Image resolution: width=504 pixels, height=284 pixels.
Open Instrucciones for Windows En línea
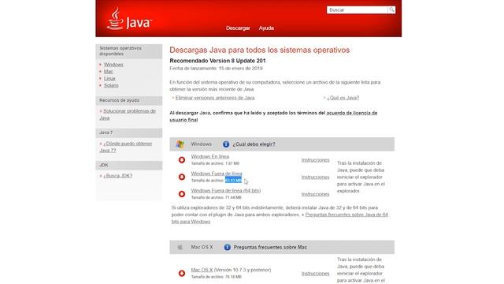point(315,159)
